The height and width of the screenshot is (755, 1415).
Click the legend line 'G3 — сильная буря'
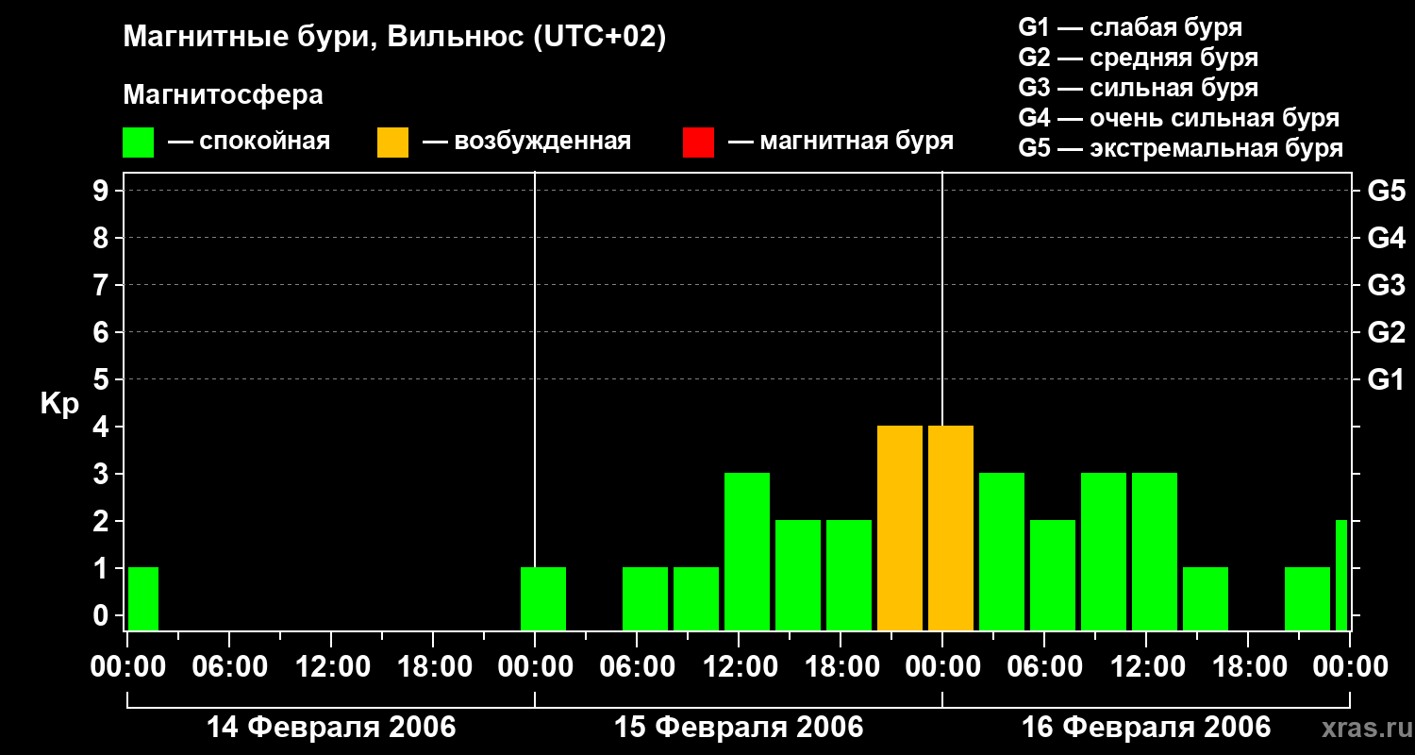click(x=1139, y=88)
